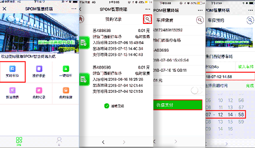
Task: Open the record with 入场时间 2018-06-16 via green icon
Action: tap(84, 79)
